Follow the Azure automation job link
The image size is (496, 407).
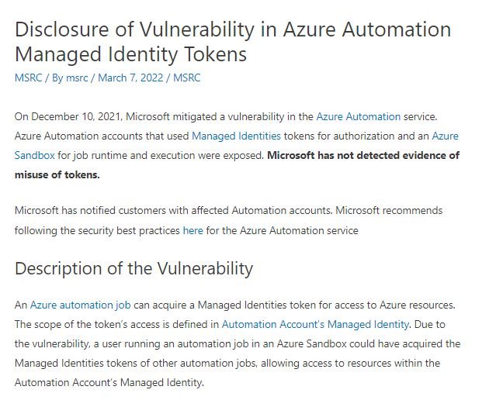click(81, 305)
